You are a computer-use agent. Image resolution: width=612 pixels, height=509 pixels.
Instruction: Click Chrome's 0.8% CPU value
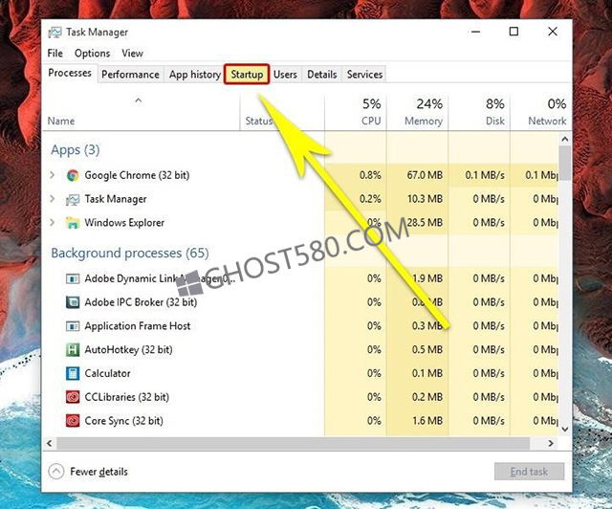click(370, 175)
